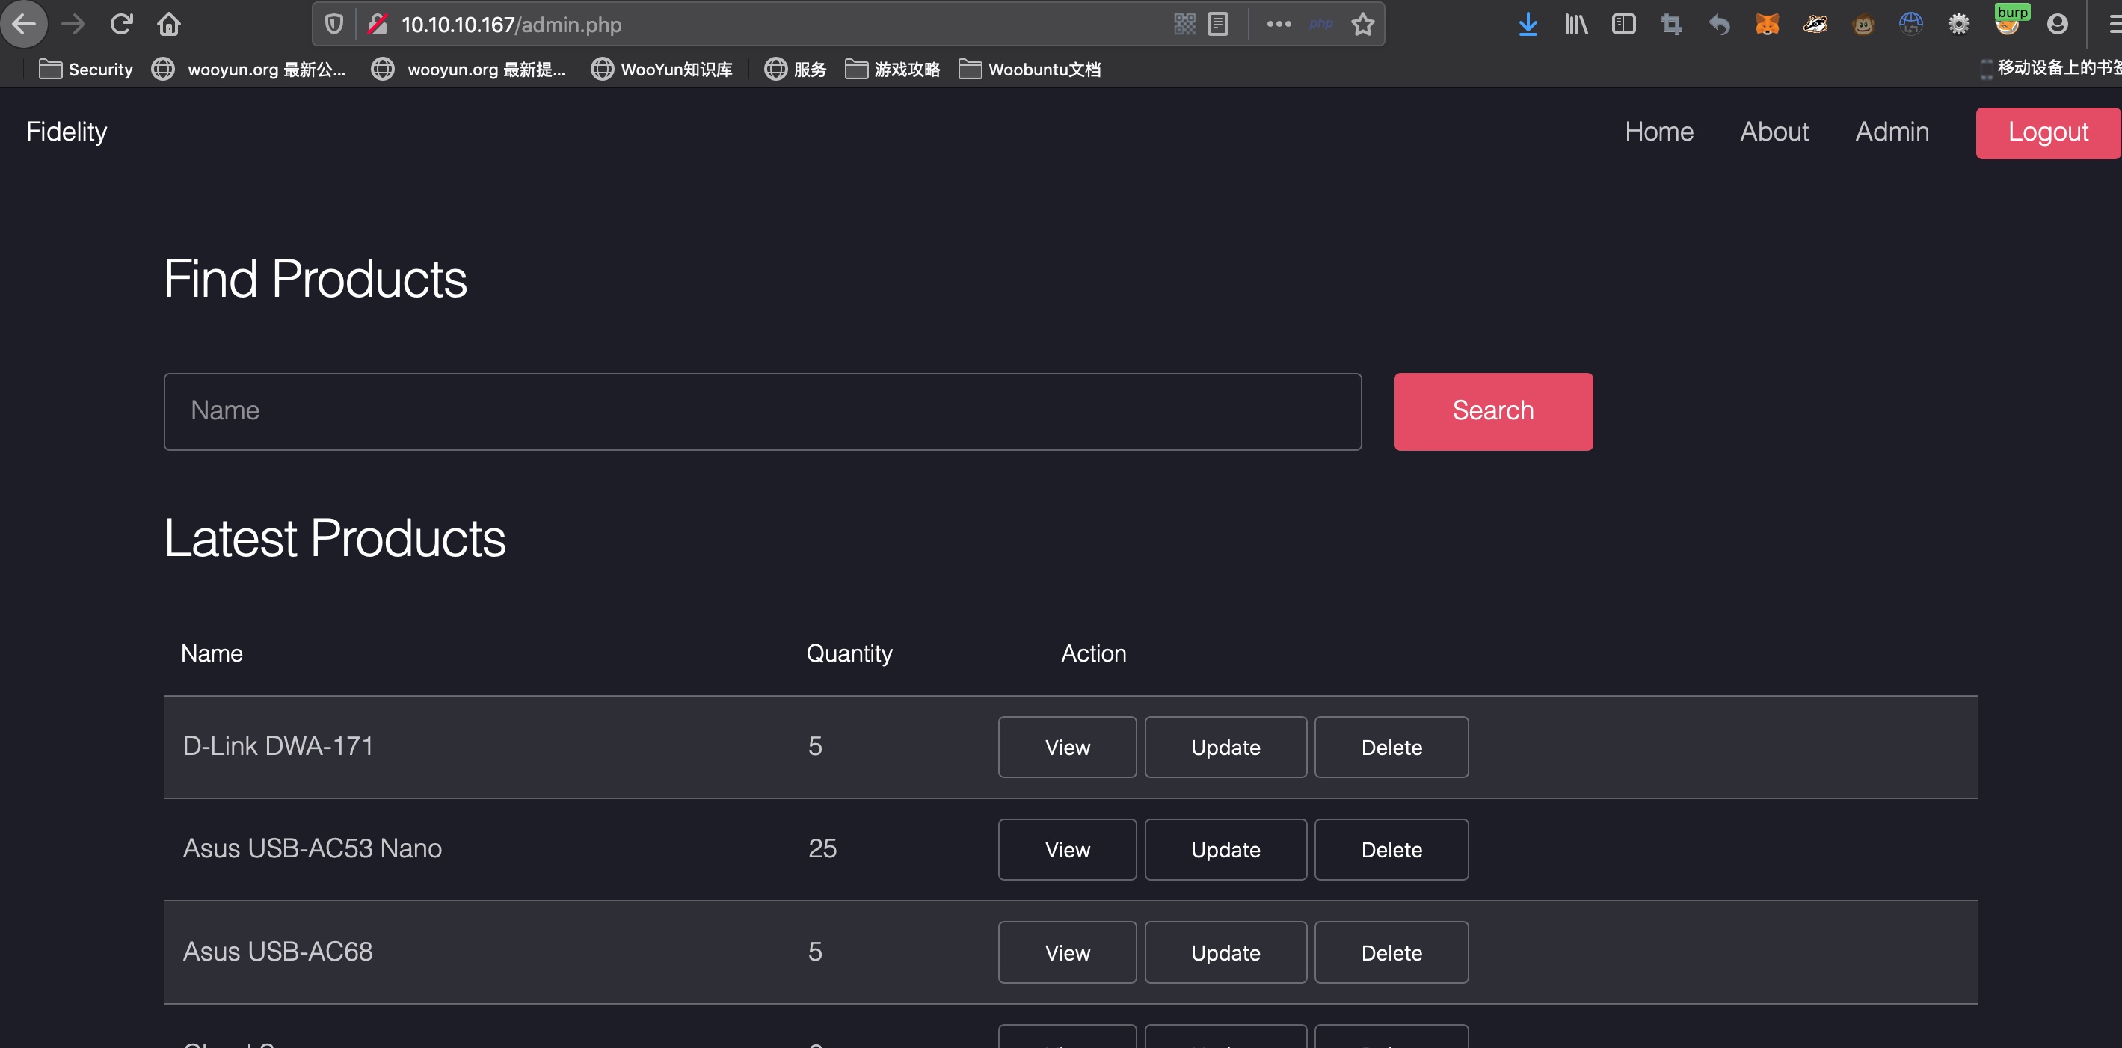Screen dimensions: 2122x1048
Task: Open the Tampermonkey monkey extension
Action: pos(1863,25)
